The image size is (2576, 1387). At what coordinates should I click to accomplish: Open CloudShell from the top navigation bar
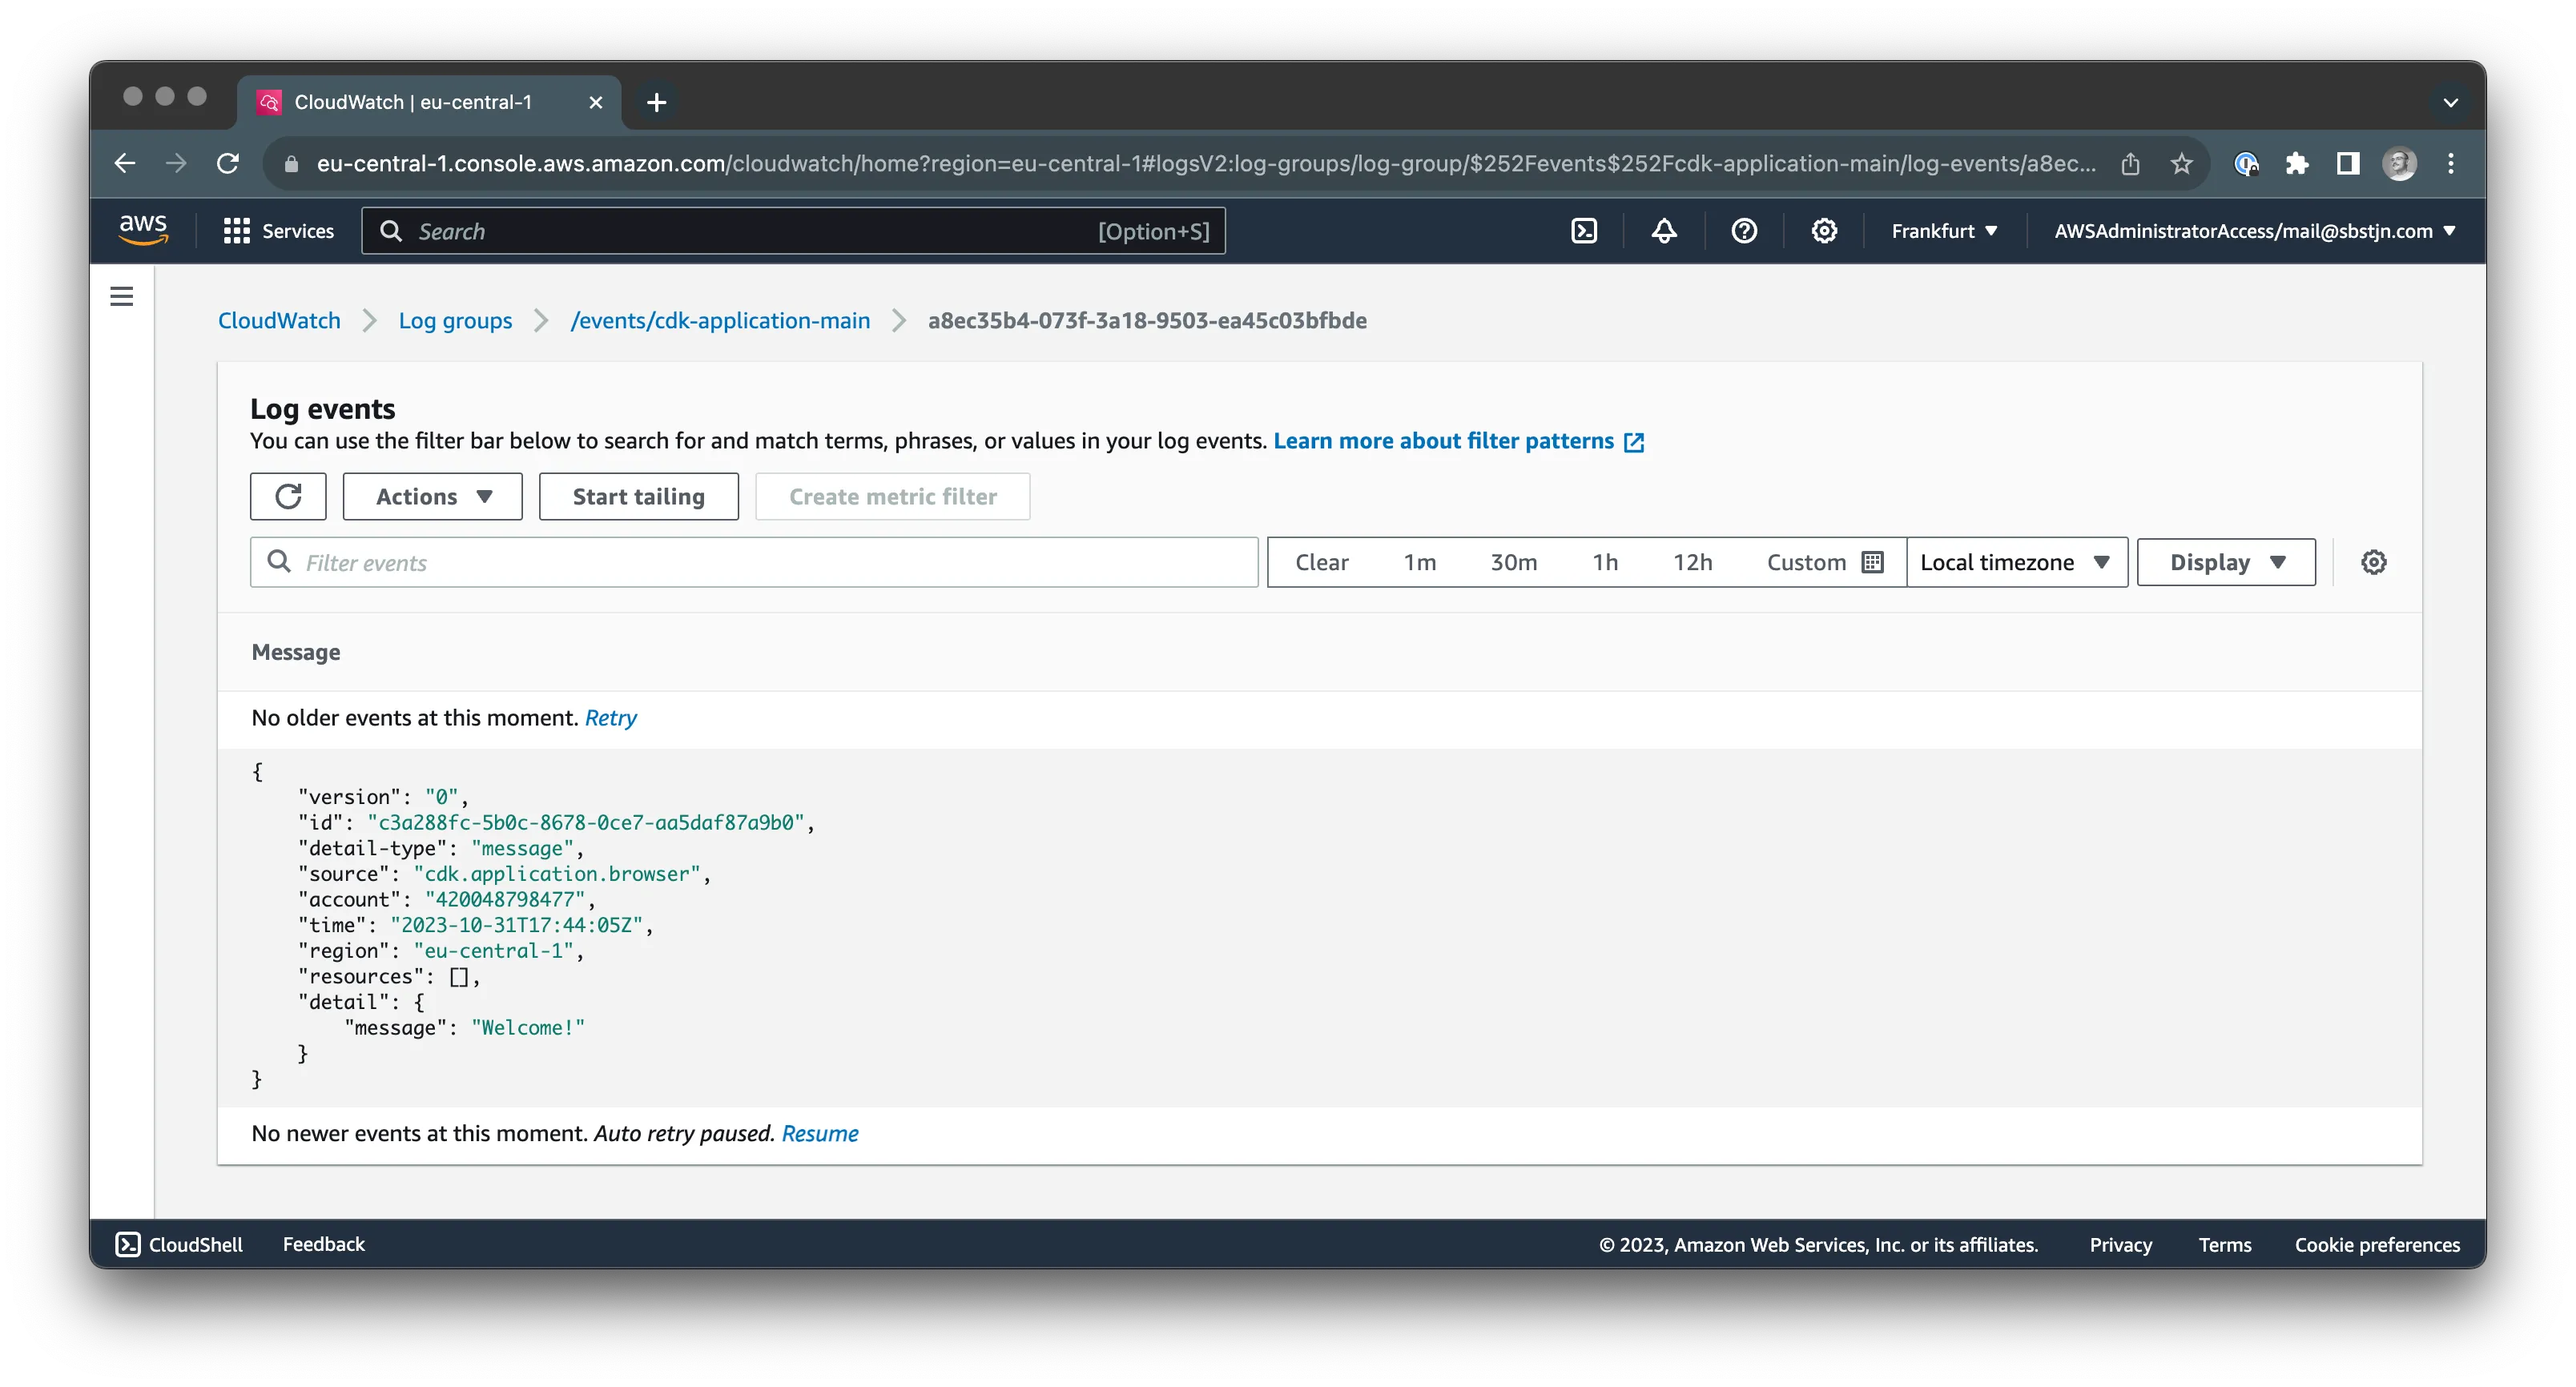pyautogui.click(x=1584, y=231)
